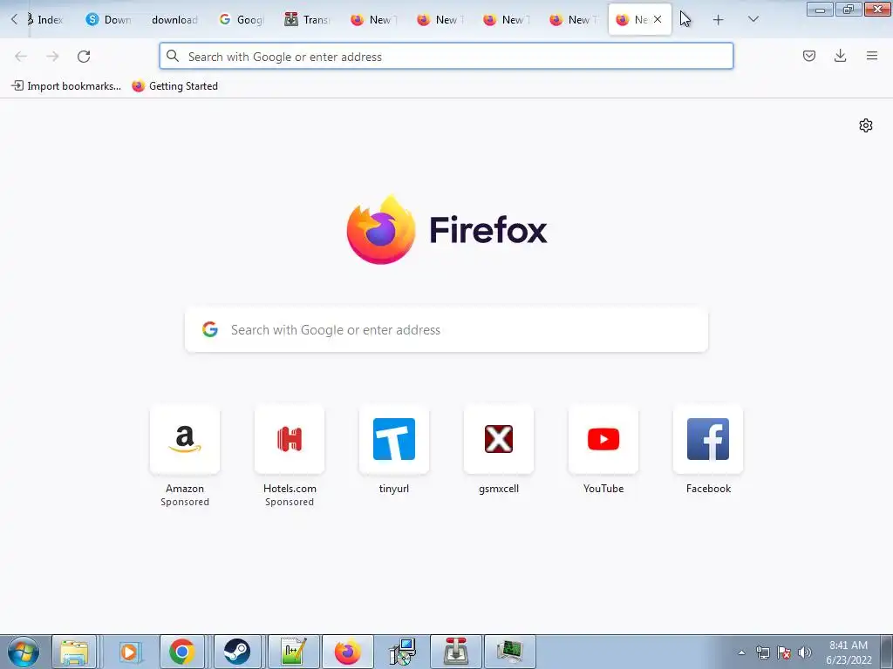Click the 'YouTube' label under its tile
The height and width of the screenshot is (669, 893).
coord(603,489)
